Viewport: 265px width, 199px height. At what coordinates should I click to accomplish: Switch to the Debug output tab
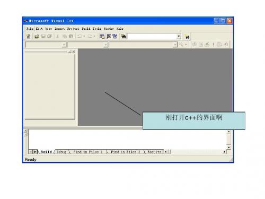tap(61, 152)
